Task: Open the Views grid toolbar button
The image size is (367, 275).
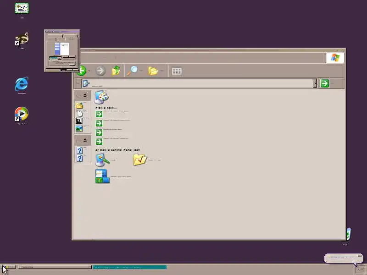Action: coord(177,71)
